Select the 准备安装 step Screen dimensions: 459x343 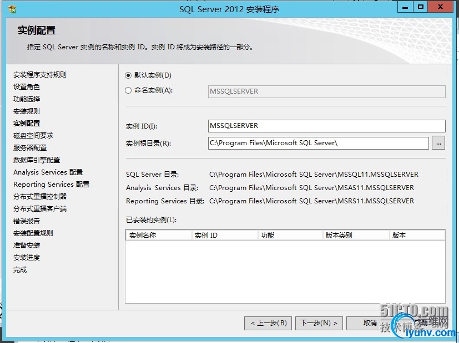[27, 245]
